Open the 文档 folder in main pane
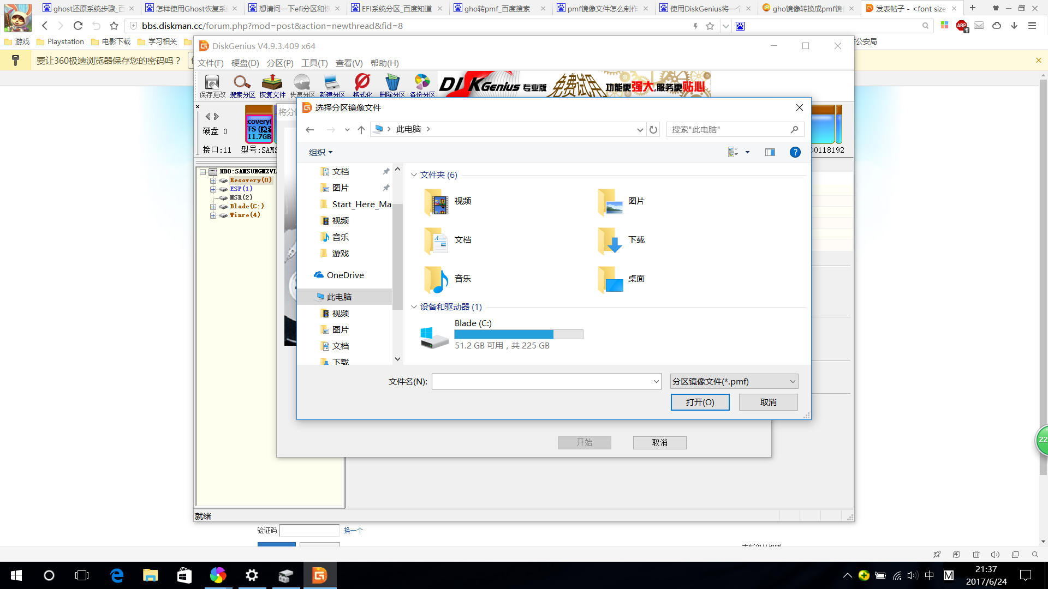This screenshot has width=1048, height=589. coord(449,240)
